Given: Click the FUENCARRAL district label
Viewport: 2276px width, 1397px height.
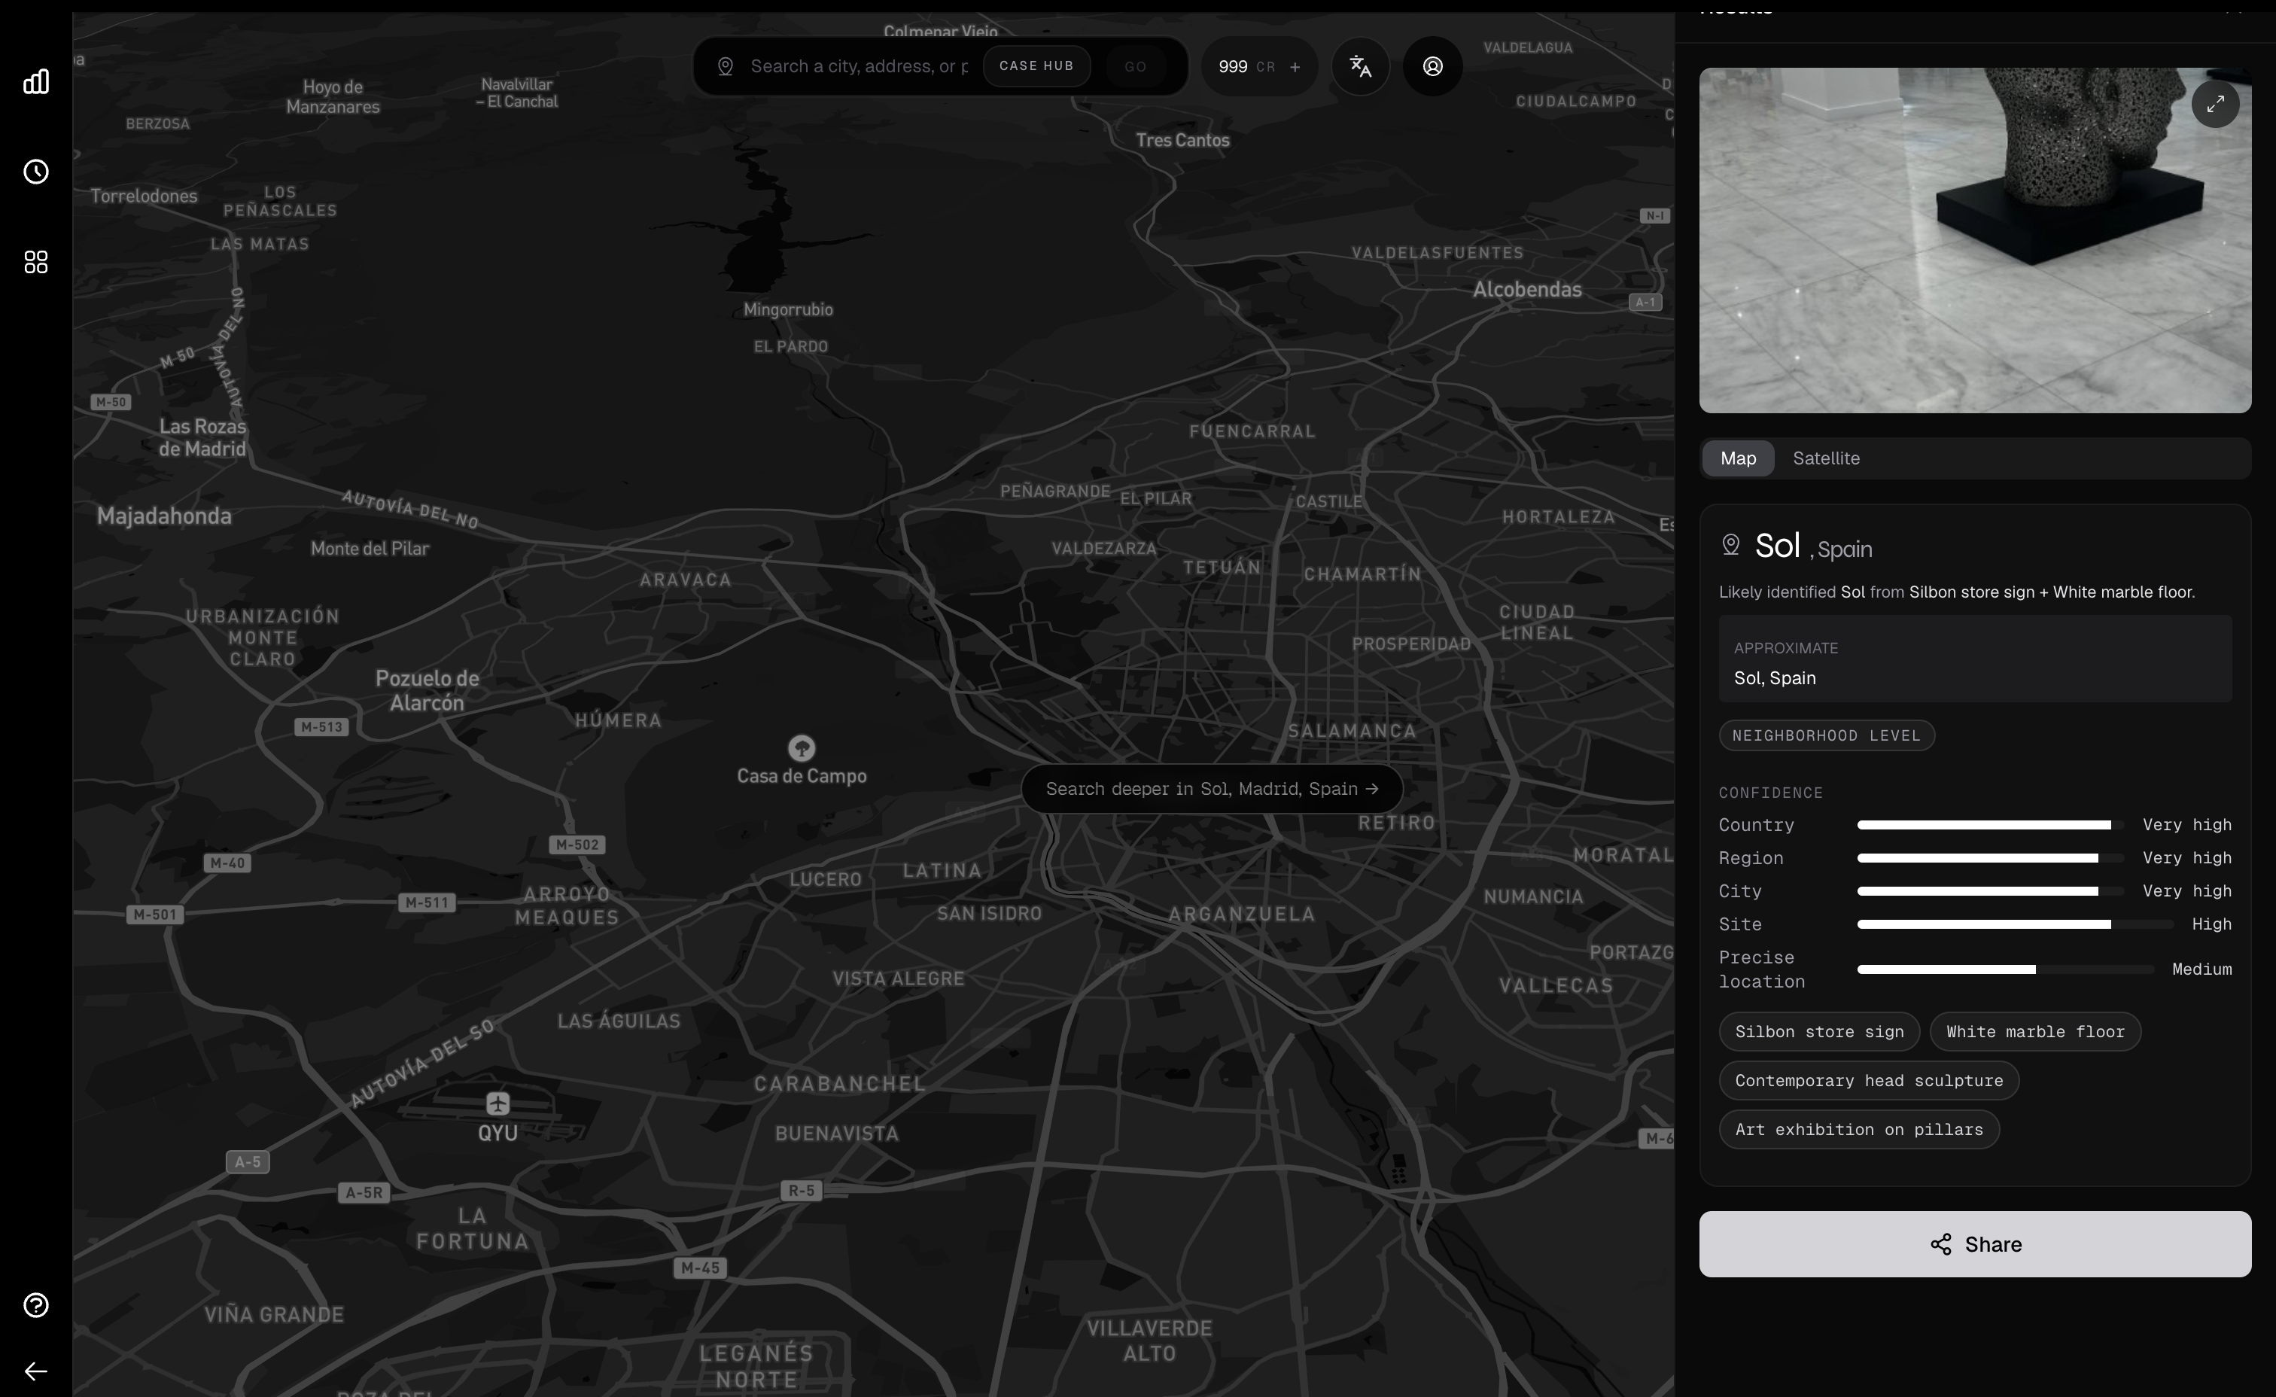Looking at the screenshot, I should pyautogui.click(x=1252, y=431).
